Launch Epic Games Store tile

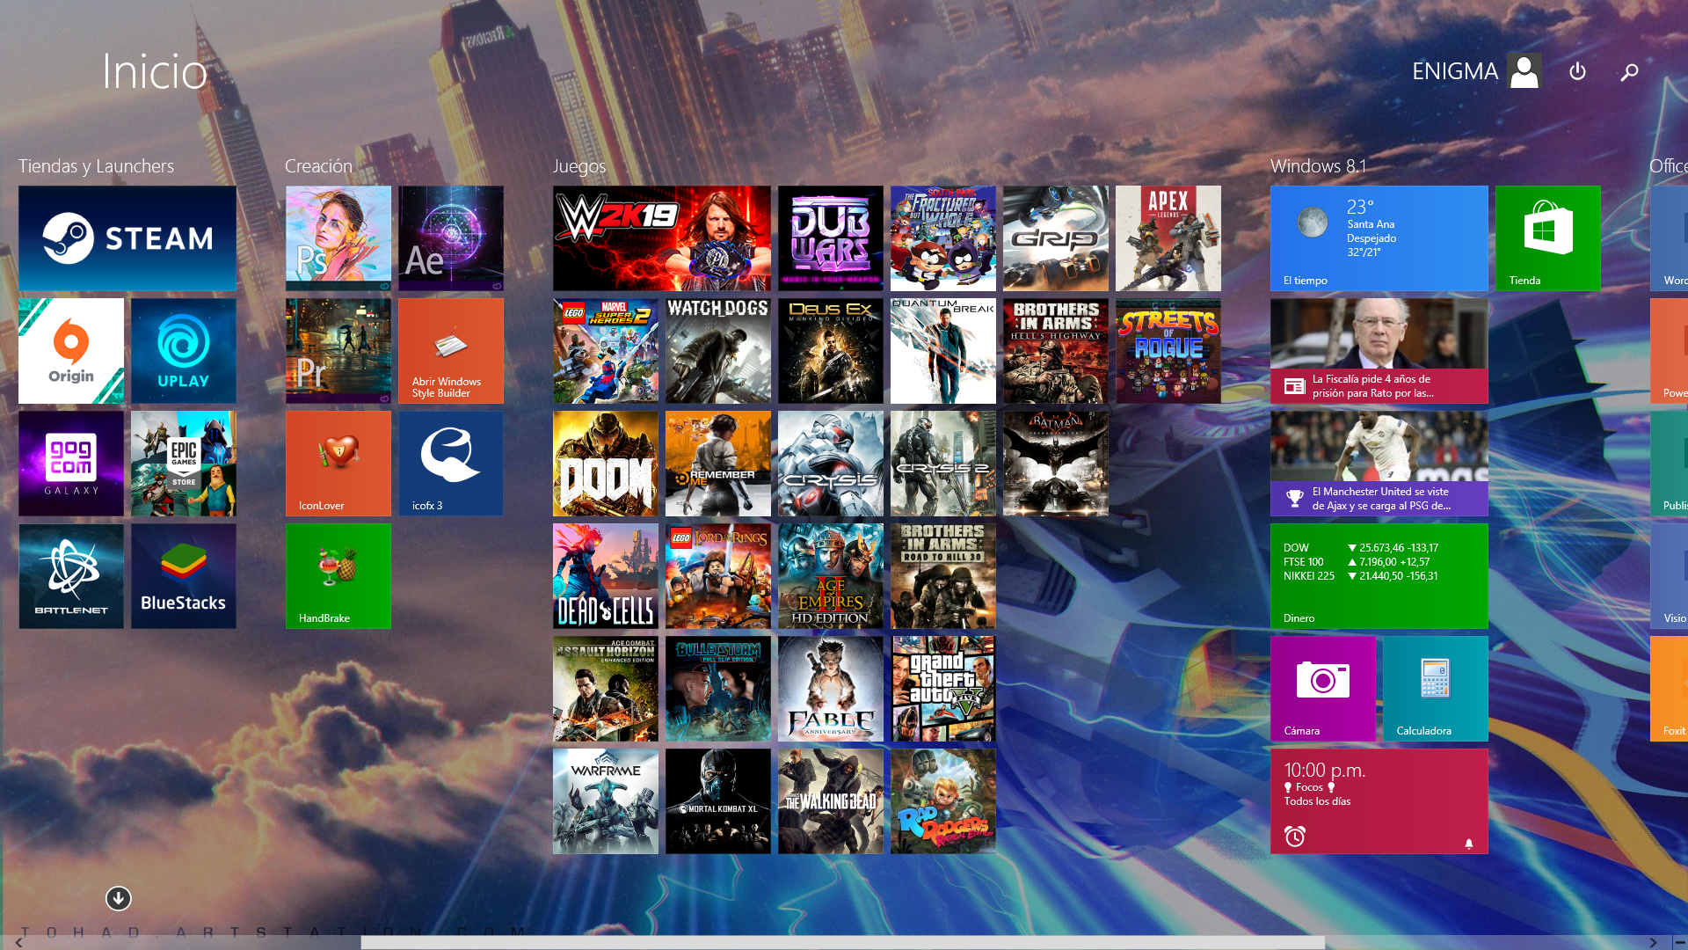pyautogui.click(x=184, y=464)
